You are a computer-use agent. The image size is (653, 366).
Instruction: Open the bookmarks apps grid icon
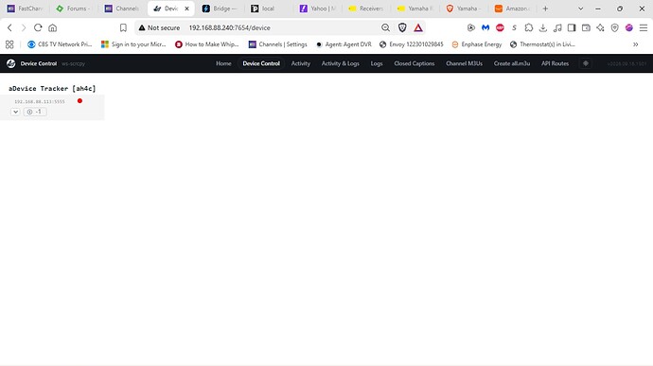click(9, 44)
